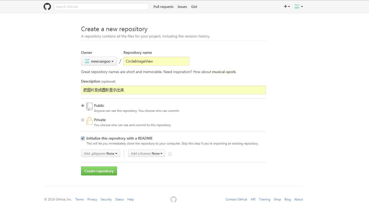Image resolution: width=369 pixels, height=210 pixels.
Task: Open the About footer link
Action: (x=299, y=199)
